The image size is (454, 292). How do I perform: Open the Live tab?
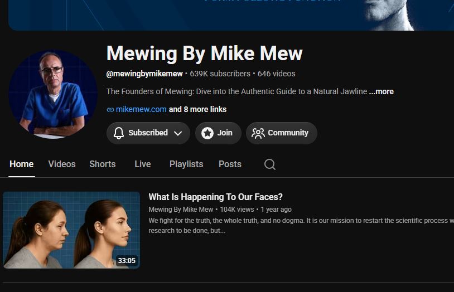[143, 164]
